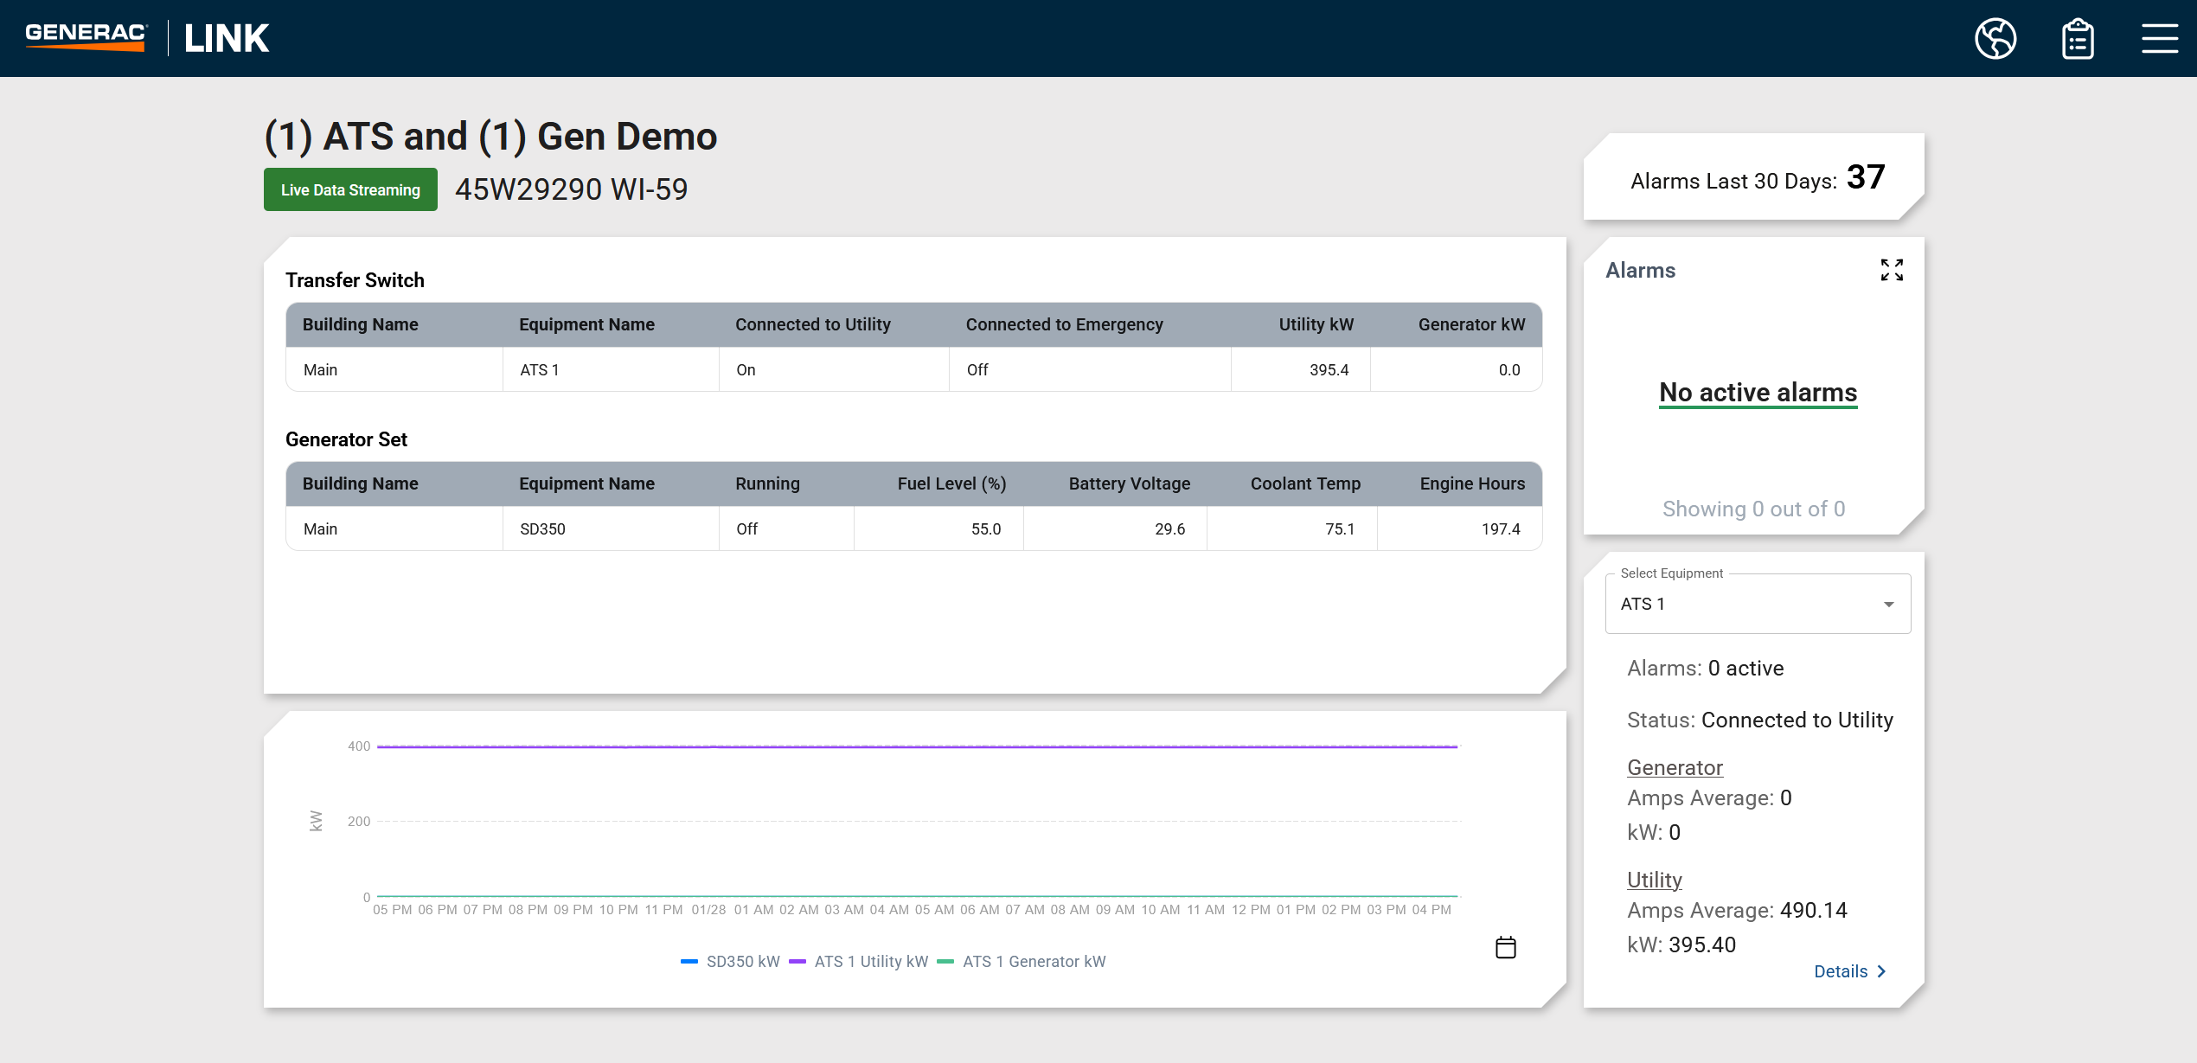This screenshot has width=2197, height=1063.
Task: Click the dropdown arrow beside ATS 1
Action: click(x=1889, y=604)
